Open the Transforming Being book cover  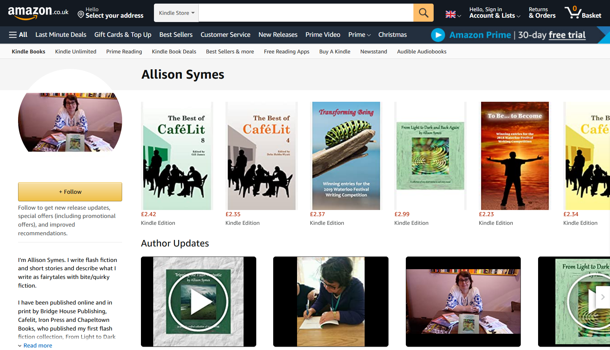click(346, 156)
